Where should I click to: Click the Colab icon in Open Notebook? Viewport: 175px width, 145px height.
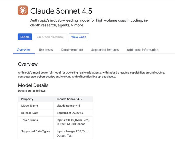[39, 37]
